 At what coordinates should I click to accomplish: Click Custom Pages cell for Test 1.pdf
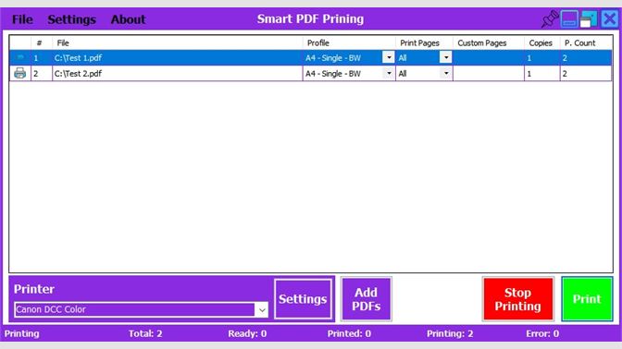[x=489, y=58]
